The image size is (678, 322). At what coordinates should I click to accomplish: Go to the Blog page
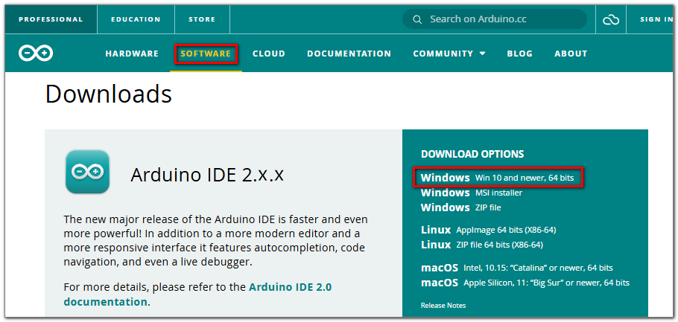coord(520,54)
